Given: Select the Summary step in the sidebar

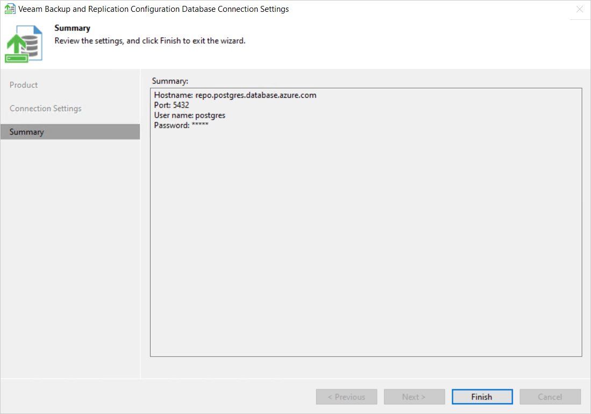Looking at the screenshot, I should point(26,132).
